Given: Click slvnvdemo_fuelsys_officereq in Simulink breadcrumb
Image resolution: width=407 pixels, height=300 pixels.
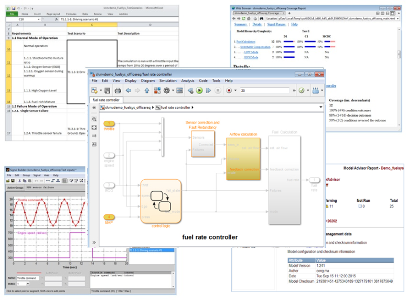Looking at the screenshot, I should click(127, 107).
